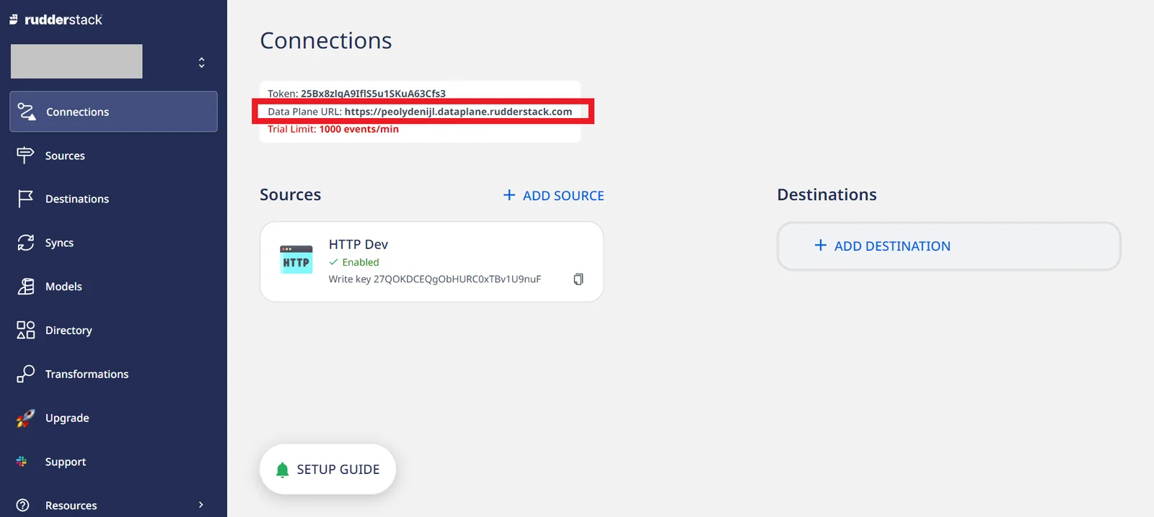Open the Models section
Image resolution: width=1154 pixels, height=517 pixels.
(x=63, y=287)
